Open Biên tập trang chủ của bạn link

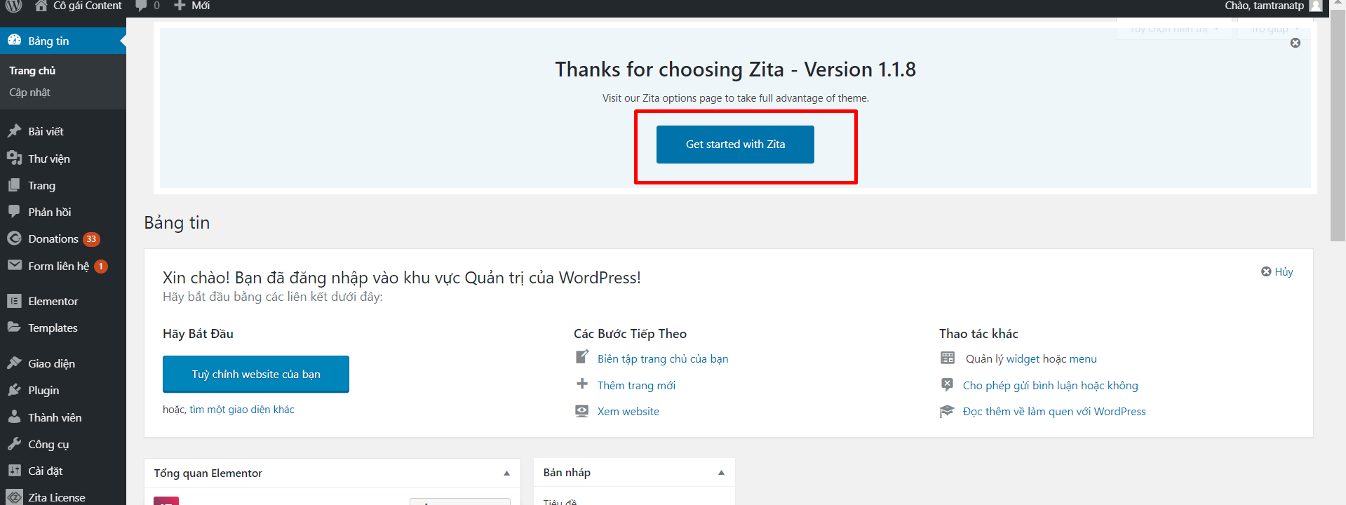[x=663, y=359]
